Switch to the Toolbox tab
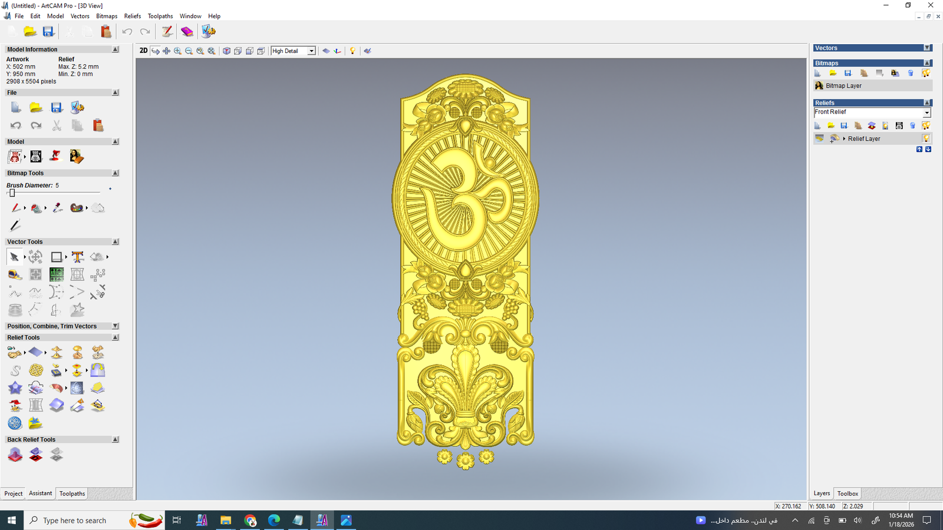This screenshot has width=943, height=530. pyautogui.click(x=848, y=493)
